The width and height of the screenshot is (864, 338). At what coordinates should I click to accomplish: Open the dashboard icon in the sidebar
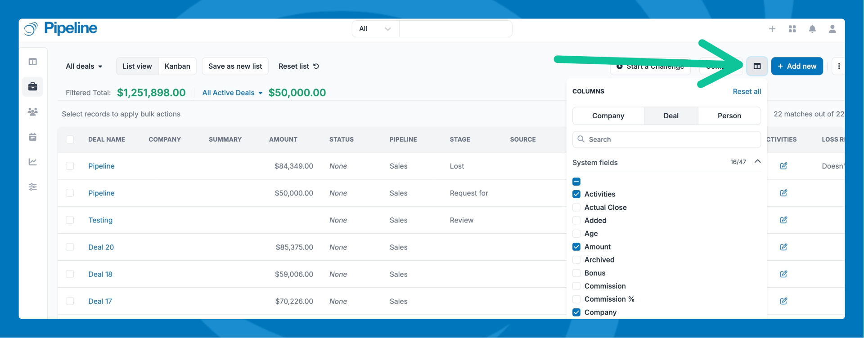pyautogui.click(x=33, y=62)
